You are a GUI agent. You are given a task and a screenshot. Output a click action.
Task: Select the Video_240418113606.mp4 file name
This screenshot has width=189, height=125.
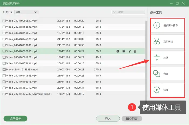pos(22,45)
